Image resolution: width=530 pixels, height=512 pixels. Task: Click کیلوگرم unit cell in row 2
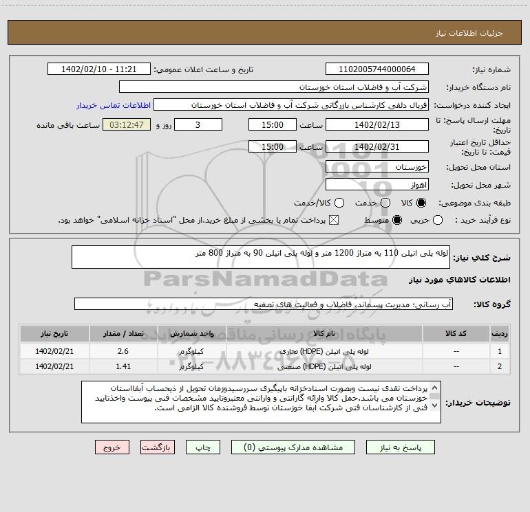pos(191,366)
